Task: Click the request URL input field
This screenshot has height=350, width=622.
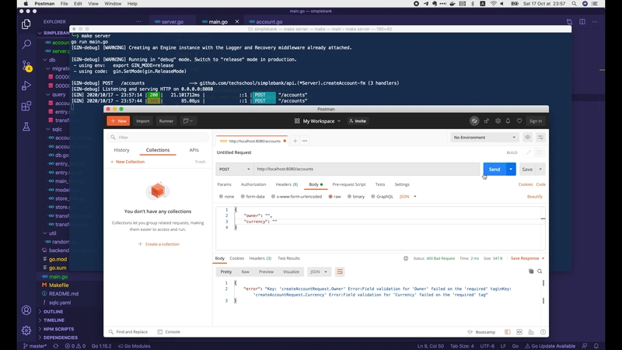Action: [x=365, y=169]
